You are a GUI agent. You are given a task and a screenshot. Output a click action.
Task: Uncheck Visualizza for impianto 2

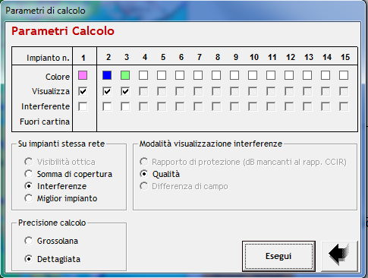pyautogui.click(x=107, y=91)
